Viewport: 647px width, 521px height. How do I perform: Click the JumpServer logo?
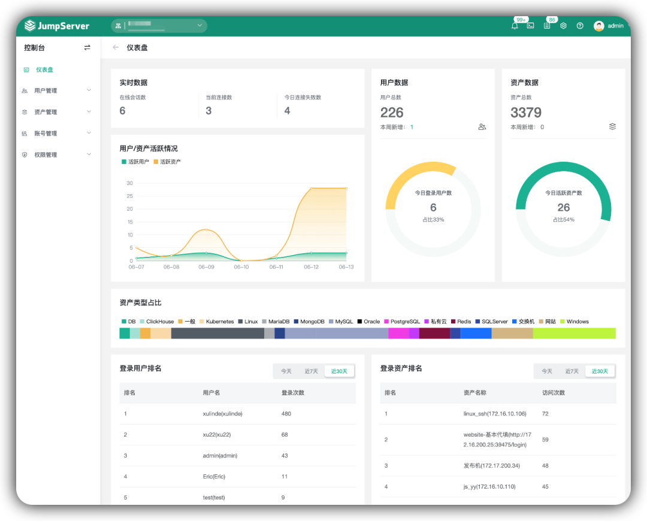[x=57, y=26]
